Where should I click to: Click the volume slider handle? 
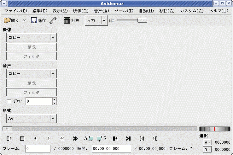pos(142,20)
